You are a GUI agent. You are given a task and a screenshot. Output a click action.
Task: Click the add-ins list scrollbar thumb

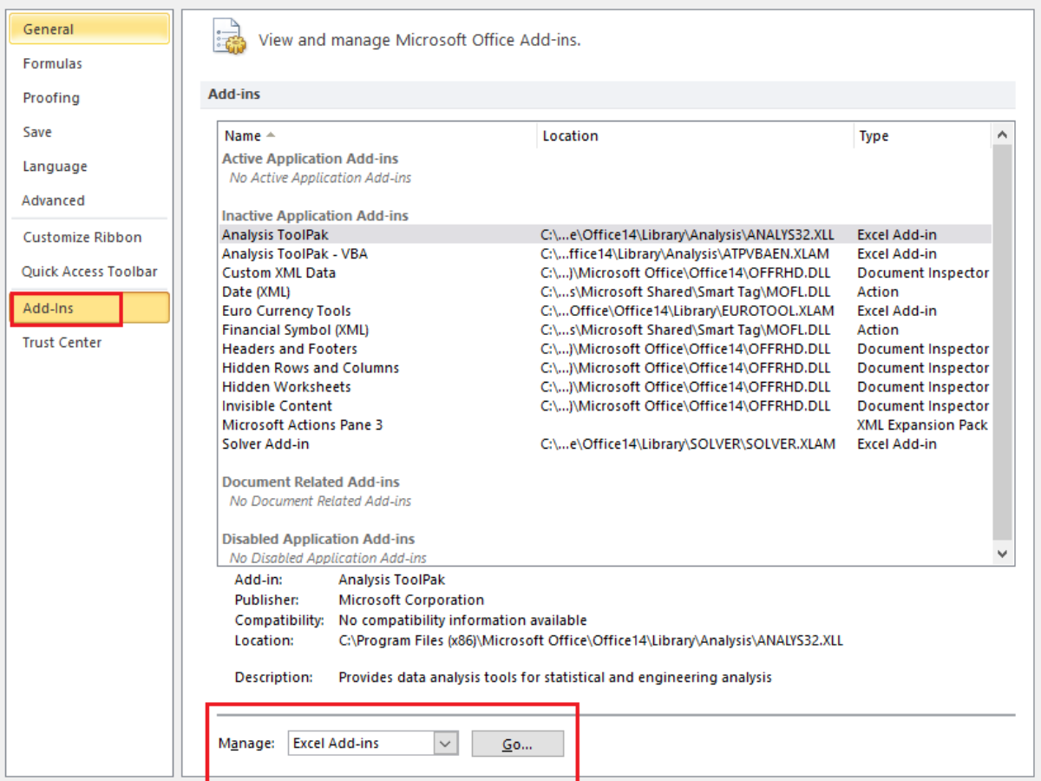(x=1003, y=342)
